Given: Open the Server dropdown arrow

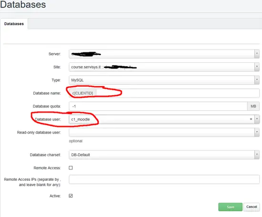Looking at the screenshot, I should [x=257, y=54].
